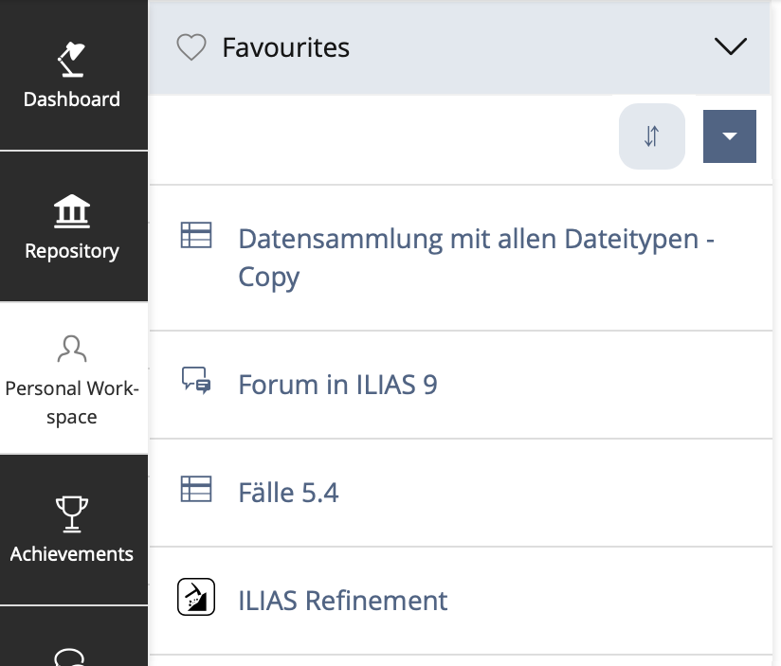
Task: Click the ILIAS Refinement item icon
Action: [x=196, y=598]
